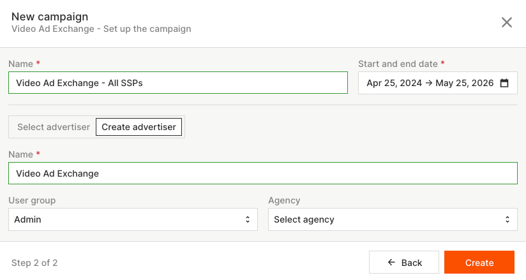Open the calendar picker icon

click(x=504, y=83)
